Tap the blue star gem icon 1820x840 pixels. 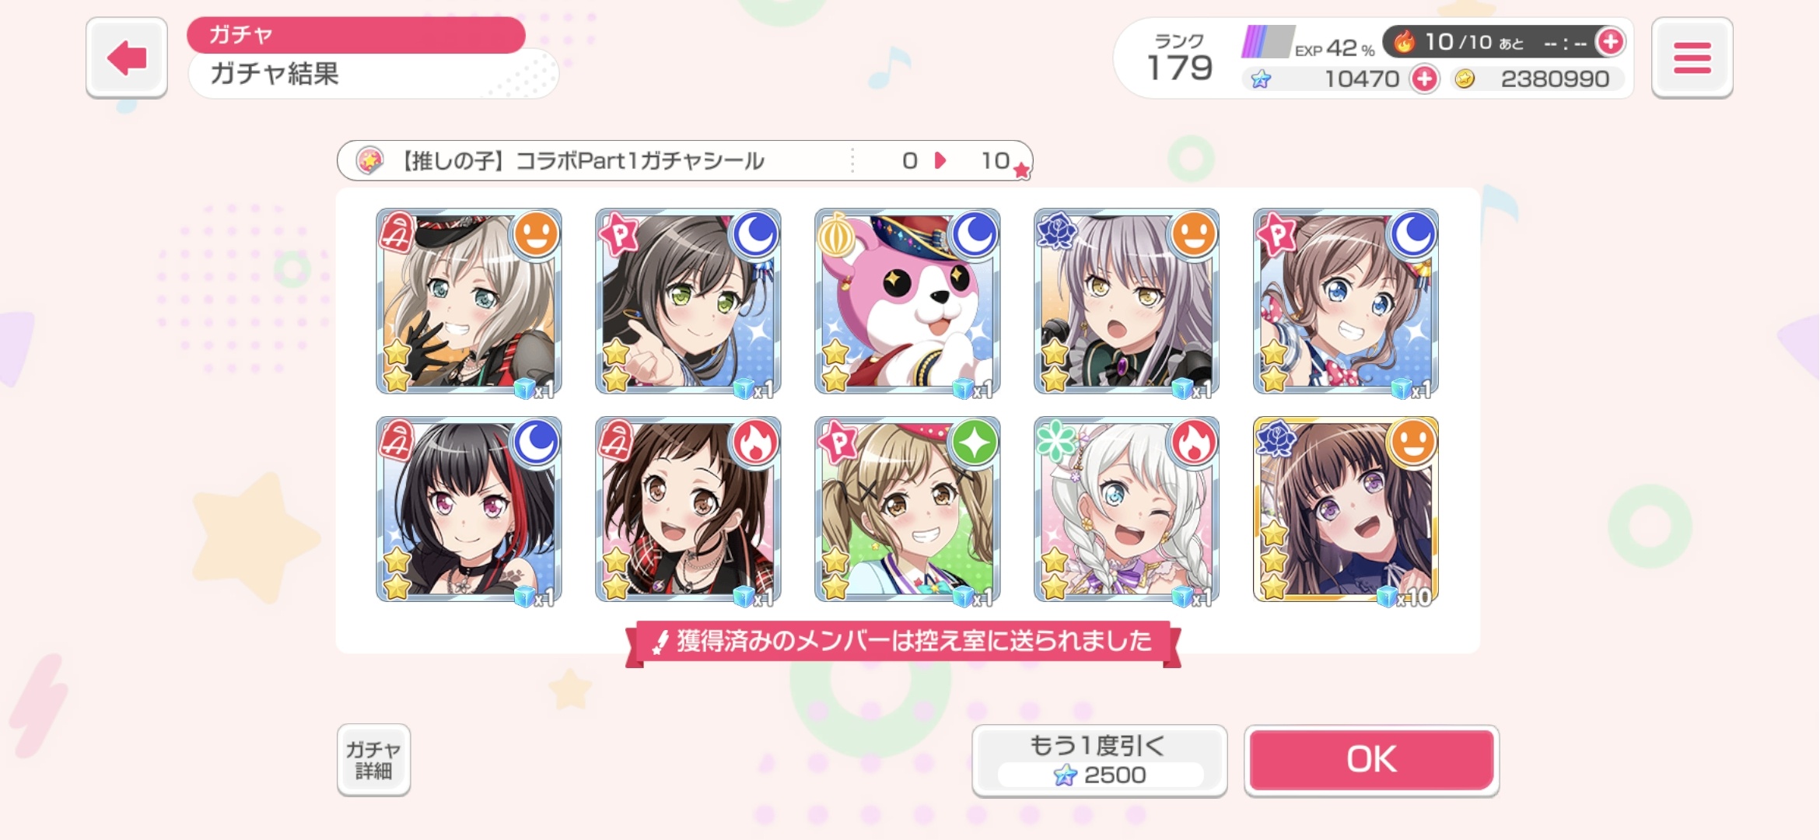[x=1261, y=79]
